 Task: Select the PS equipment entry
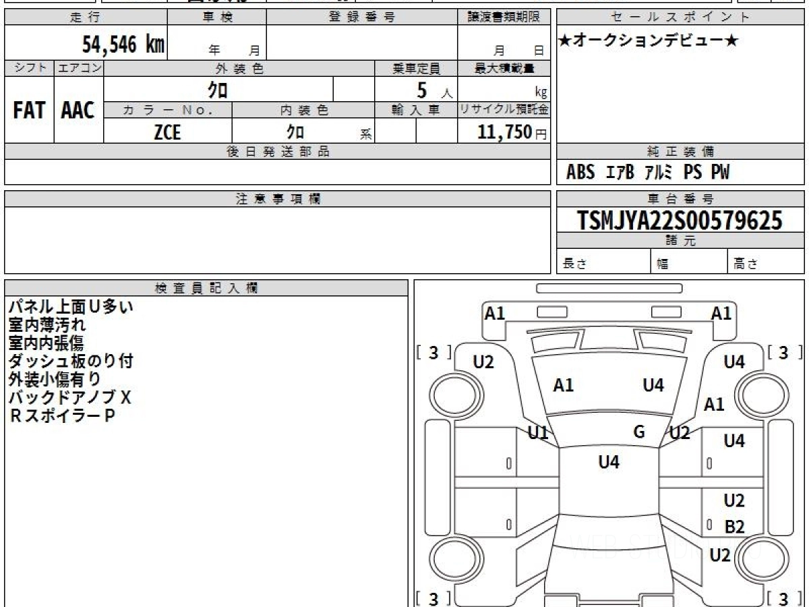click(692, 173)
